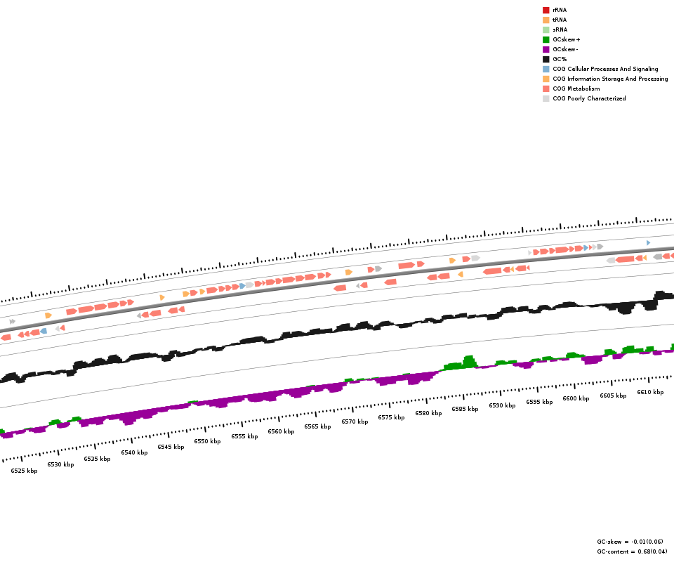Click COG Information Storage And Processing label
The width and height of the screenshot is (674, 562).
610,79
